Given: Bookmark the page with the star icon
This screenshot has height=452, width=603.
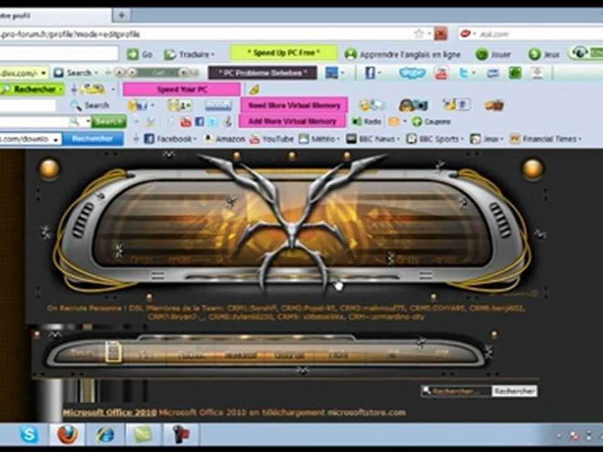Looking at the screenshot, I should click(x=418, y=33).
